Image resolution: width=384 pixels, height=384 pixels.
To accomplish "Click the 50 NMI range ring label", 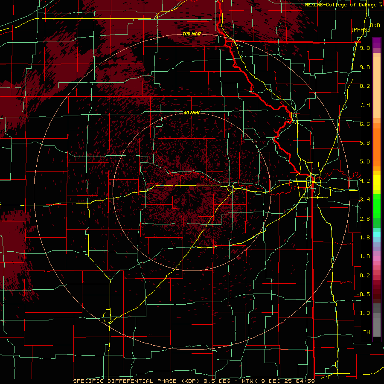I will click(x=192, y=113).
